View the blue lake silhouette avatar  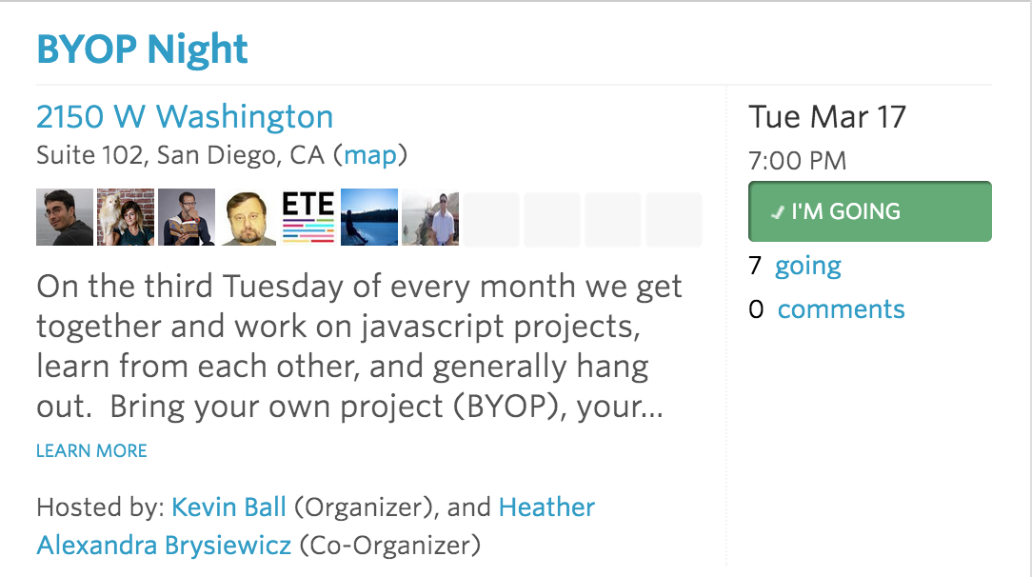click(x=369, y=217)
